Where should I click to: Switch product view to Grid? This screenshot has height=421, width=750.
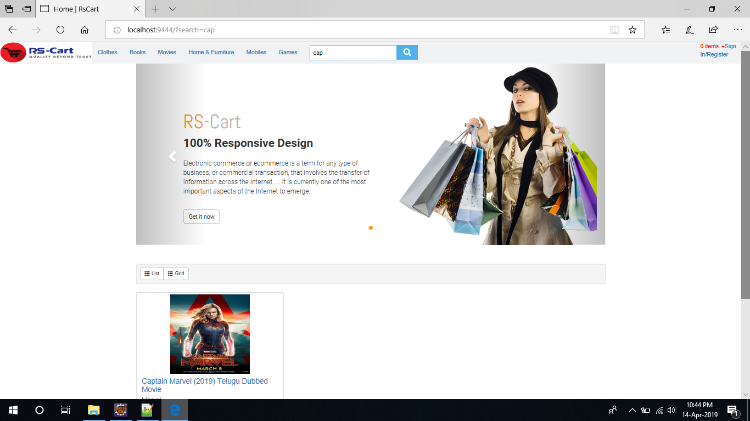coord(176,274)
